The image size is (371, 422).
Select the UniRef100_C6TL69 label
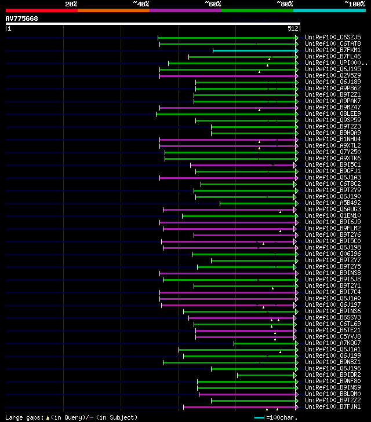pos(333,324)
